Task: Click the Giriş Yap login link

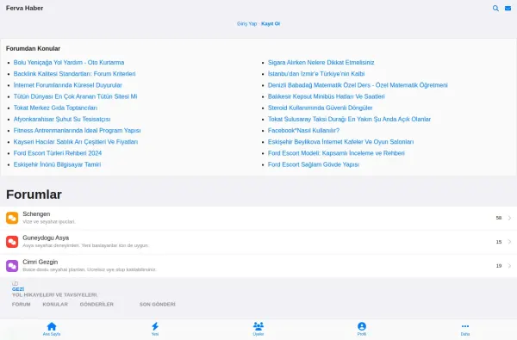Action: point(246,24)
